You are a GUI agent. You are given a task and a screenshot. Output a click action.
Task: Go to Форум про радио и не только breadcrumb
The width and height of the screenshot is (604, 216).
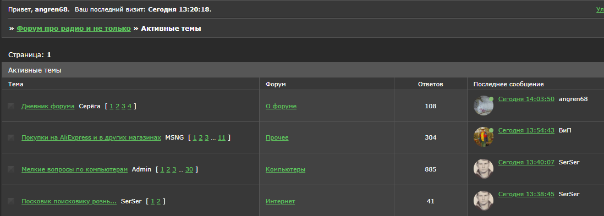(74, 28)
